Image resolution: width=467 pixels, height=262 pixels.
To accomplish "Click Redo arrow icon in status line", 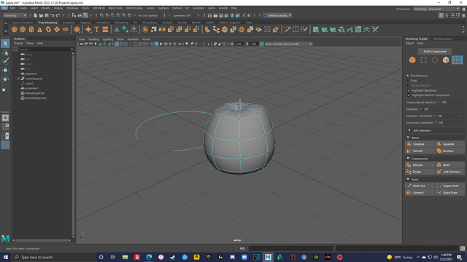I will (58, 15).
